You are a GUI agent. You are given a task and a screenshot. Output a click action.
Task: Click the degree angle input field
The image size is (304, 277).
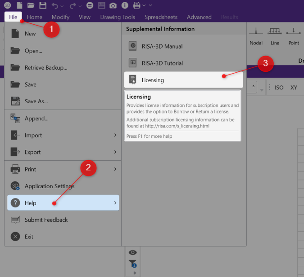[252, 87]
